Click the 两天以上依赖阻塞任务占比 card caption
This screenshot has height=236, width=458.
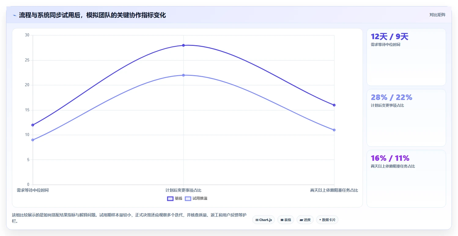pyautogui.click(x=393, y=166)
